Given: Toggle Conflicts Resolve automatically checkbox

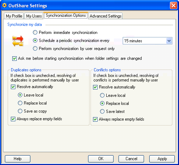Looking at the screenshot, I should pyautogui.click(x=95, y=87).
